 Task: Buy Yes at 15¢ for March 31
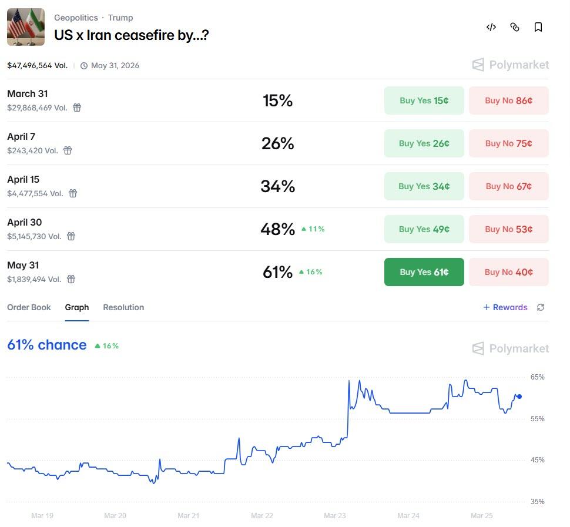pyautogui.click(x=424, y=100)
